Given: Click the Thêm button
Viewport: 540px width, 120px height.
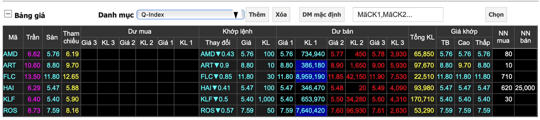Looking at the screenshot, I should tap(257, 15).
